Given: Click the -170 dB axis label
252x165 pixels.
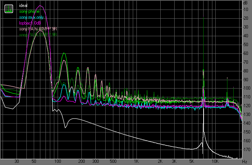Looking at the screenshot, I should point(246,149).
